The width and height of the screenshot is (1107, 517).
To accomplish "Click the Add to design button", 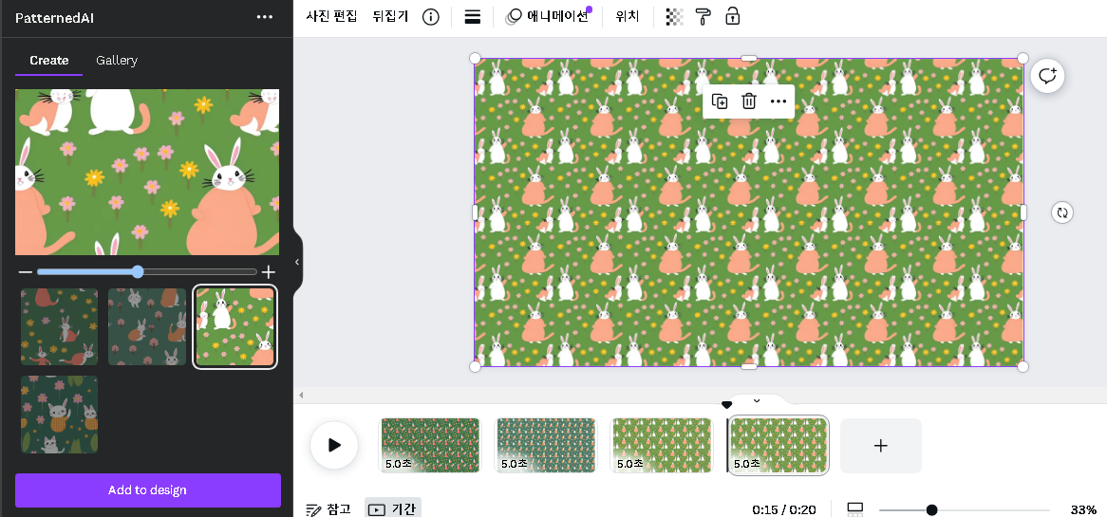I will [147, 490].
